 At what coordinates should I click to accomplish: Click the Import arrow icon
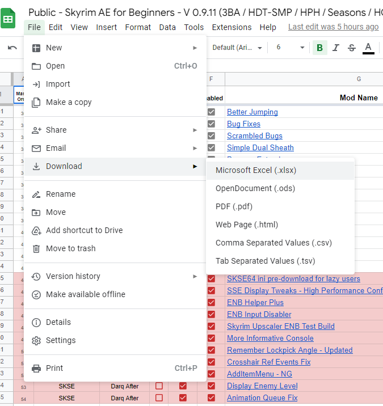tap(36, 84)
